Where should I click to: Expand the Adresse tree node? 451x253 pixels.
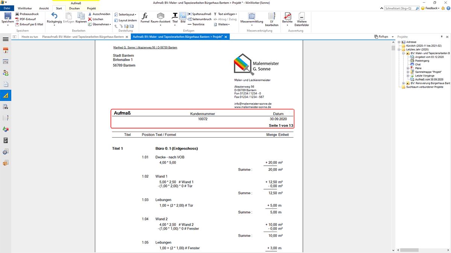point(399,42)
